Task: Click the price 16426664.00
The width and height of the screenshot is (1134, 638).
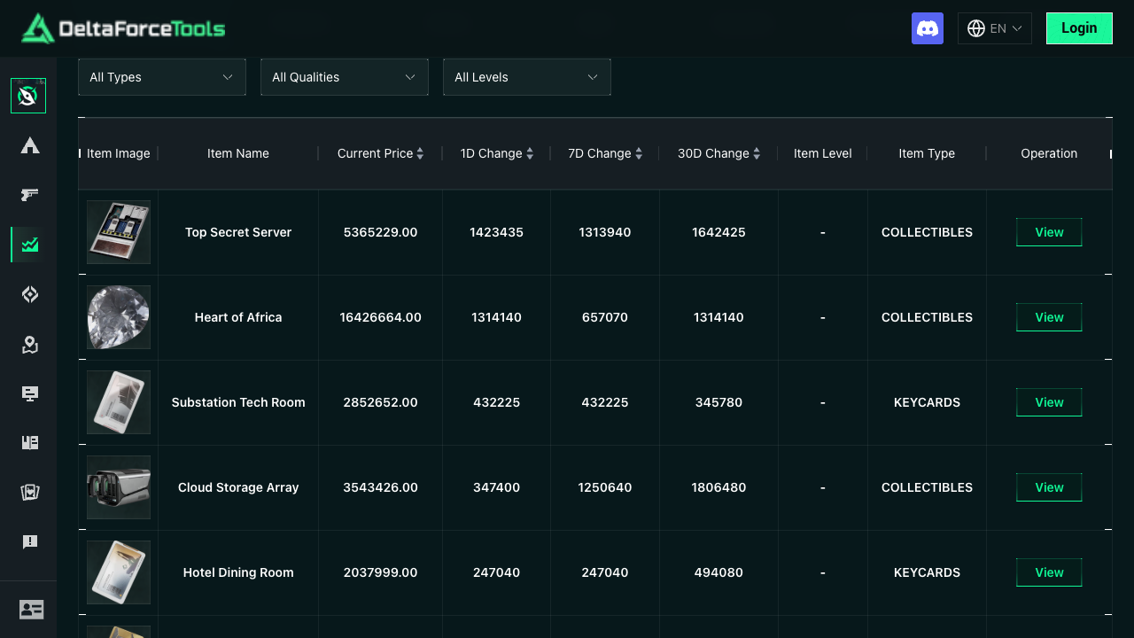Action: coord(380,317)
